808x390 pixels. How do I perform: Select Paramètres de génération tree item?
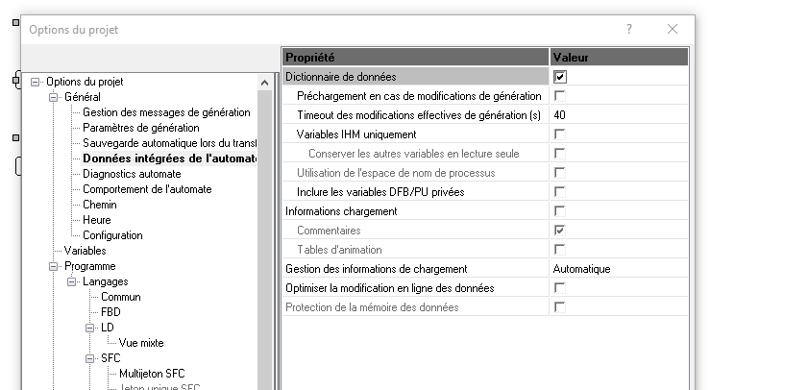[141, 128]
